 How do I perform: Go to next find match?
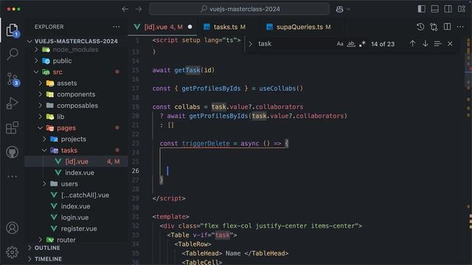click(x=425, y=43)
